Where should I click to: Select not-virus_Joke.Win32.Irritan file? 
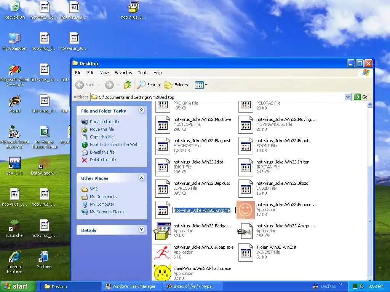(x=274, y=167)
